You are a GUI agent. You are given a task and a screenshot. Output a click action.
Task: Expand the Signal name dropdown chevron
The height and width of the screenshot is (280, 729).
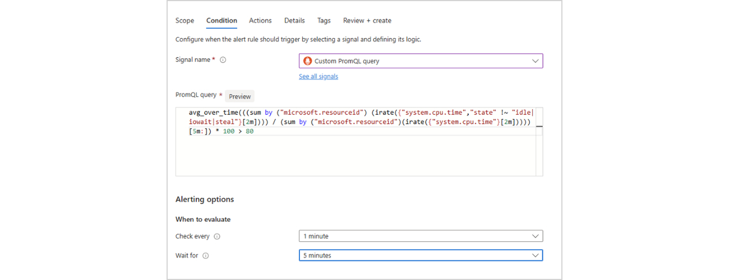[535, 61]
